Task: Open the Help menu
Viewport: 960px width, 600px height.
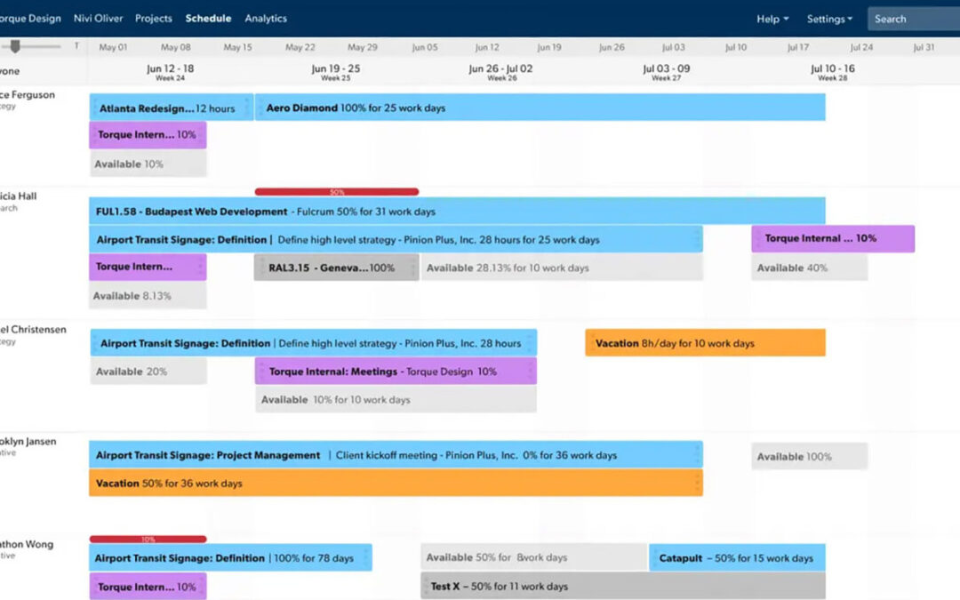Action: click(x=770, y=18)
